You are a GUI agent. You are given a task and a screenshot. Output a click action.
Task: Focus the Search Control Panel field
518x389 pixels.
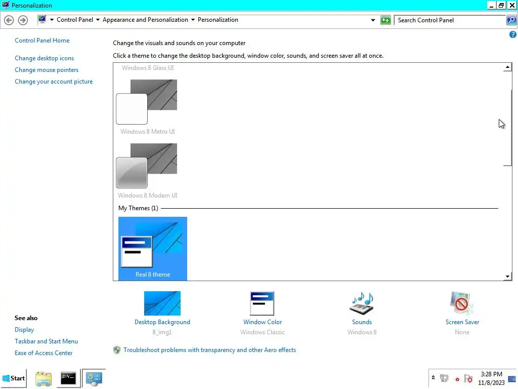point(450,20)
